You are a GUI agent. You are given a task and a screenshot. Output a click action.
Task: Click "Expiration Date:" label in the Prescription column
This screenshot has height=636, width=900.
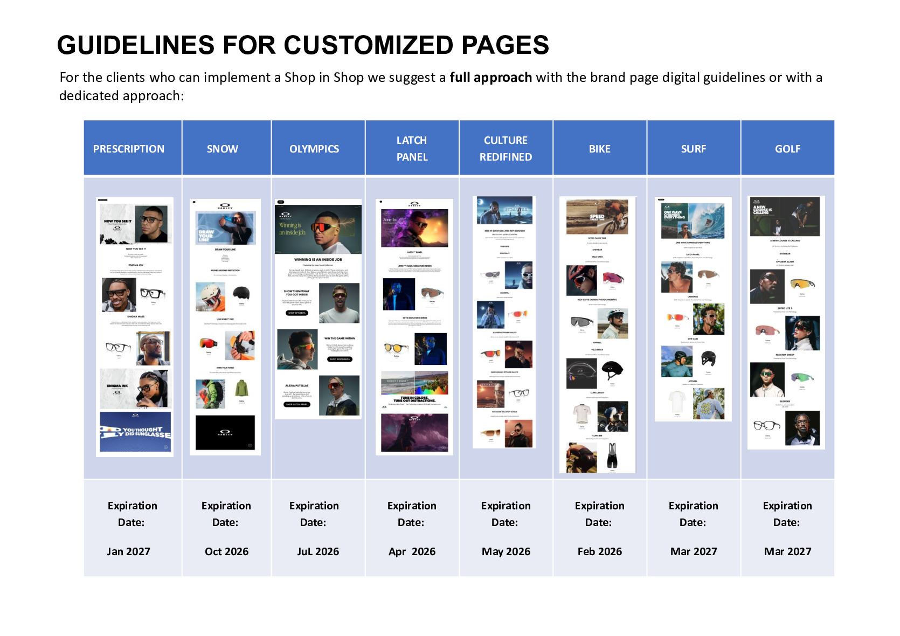pyautogui.click(x=132, y=514)
